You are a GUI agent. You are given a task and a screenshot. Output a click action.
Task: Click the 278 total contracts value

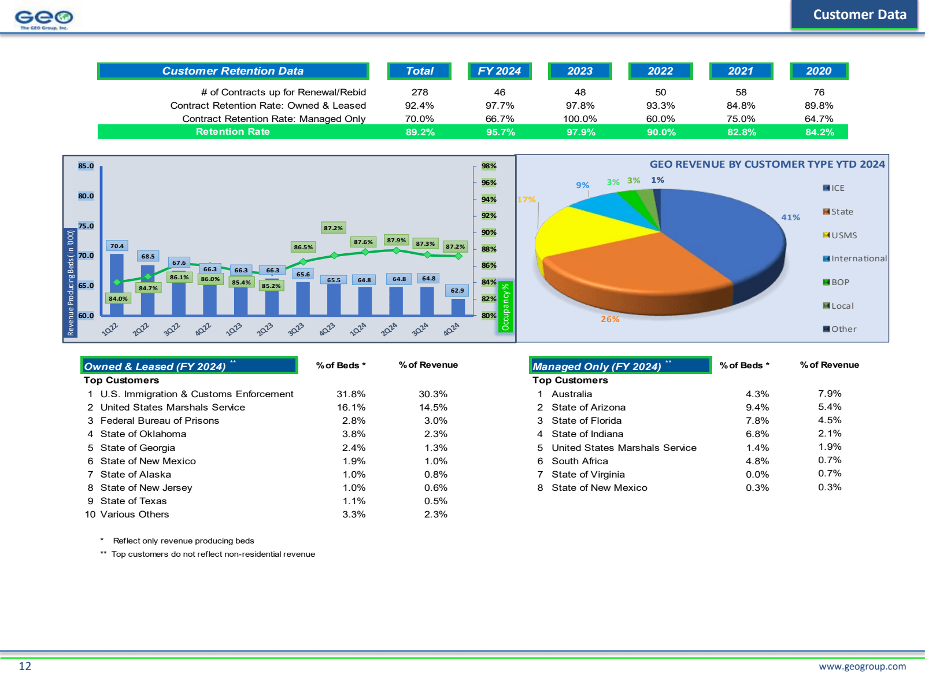tap(420, 92)
